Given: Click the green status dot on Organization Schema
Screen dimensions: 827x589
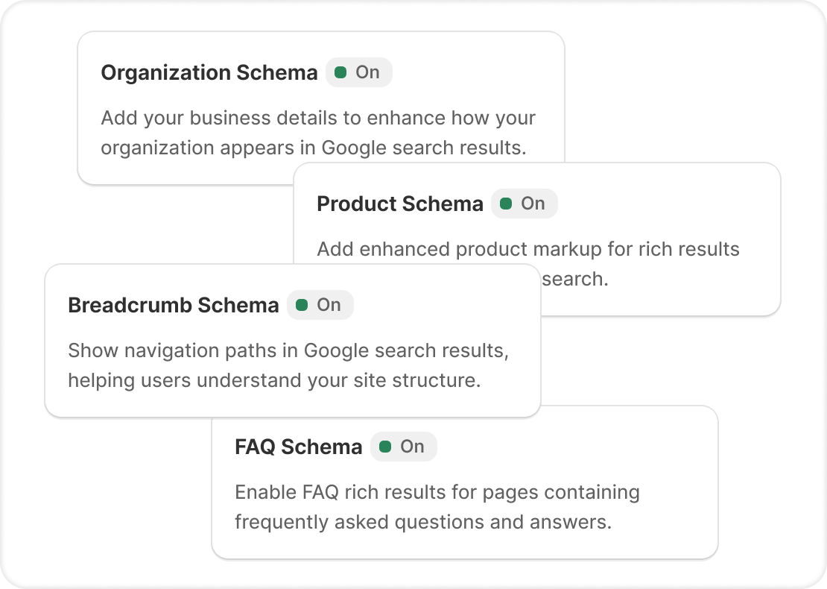Looking at the screenshot, I should [x=340, y=72].
